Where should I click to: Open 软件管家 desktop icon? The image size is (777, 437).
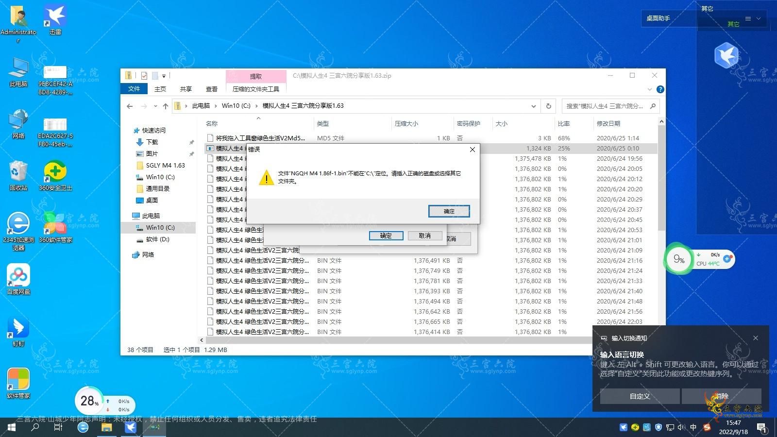click(x=18, y=384)
